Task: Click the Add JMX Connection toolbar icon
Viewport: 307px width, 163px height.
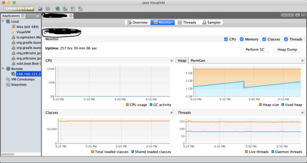Action: pyautogui.click(x=65, y=8)
